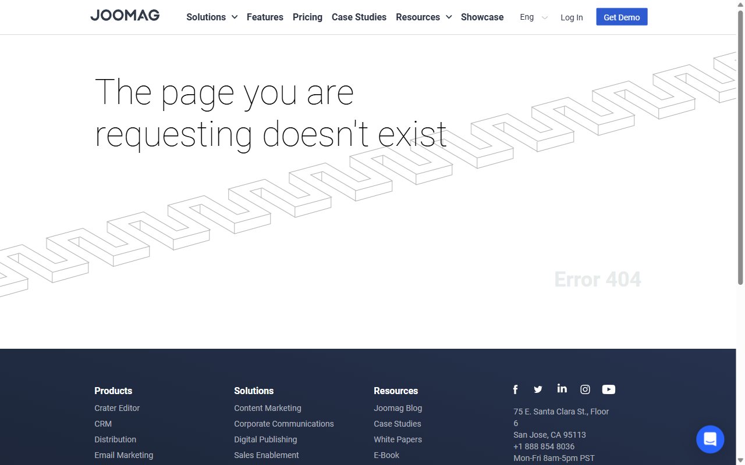Open E-Book footer link
This screenshot has width=745, height=465.
coord(386,455)
